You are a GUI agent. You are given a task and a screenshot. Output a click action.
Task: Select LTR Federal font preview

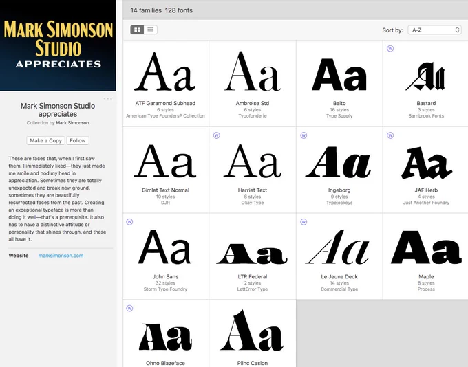252,254
